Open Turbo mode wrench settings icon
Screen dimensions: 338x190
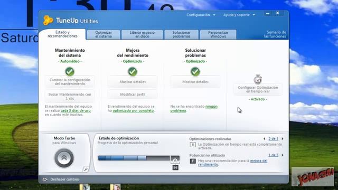(x=86, y=169)
